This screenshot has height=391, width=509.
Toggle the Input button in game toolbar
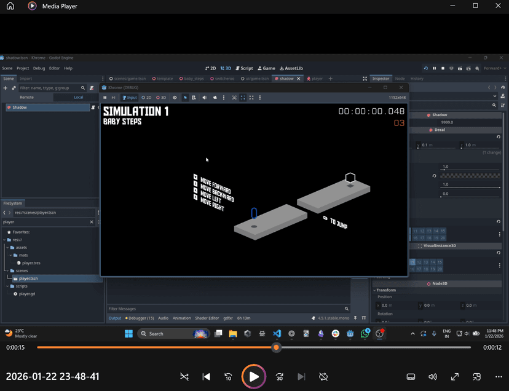130,97
